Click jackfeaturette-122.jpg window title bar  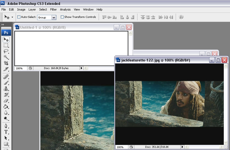[x=163, y=60]
